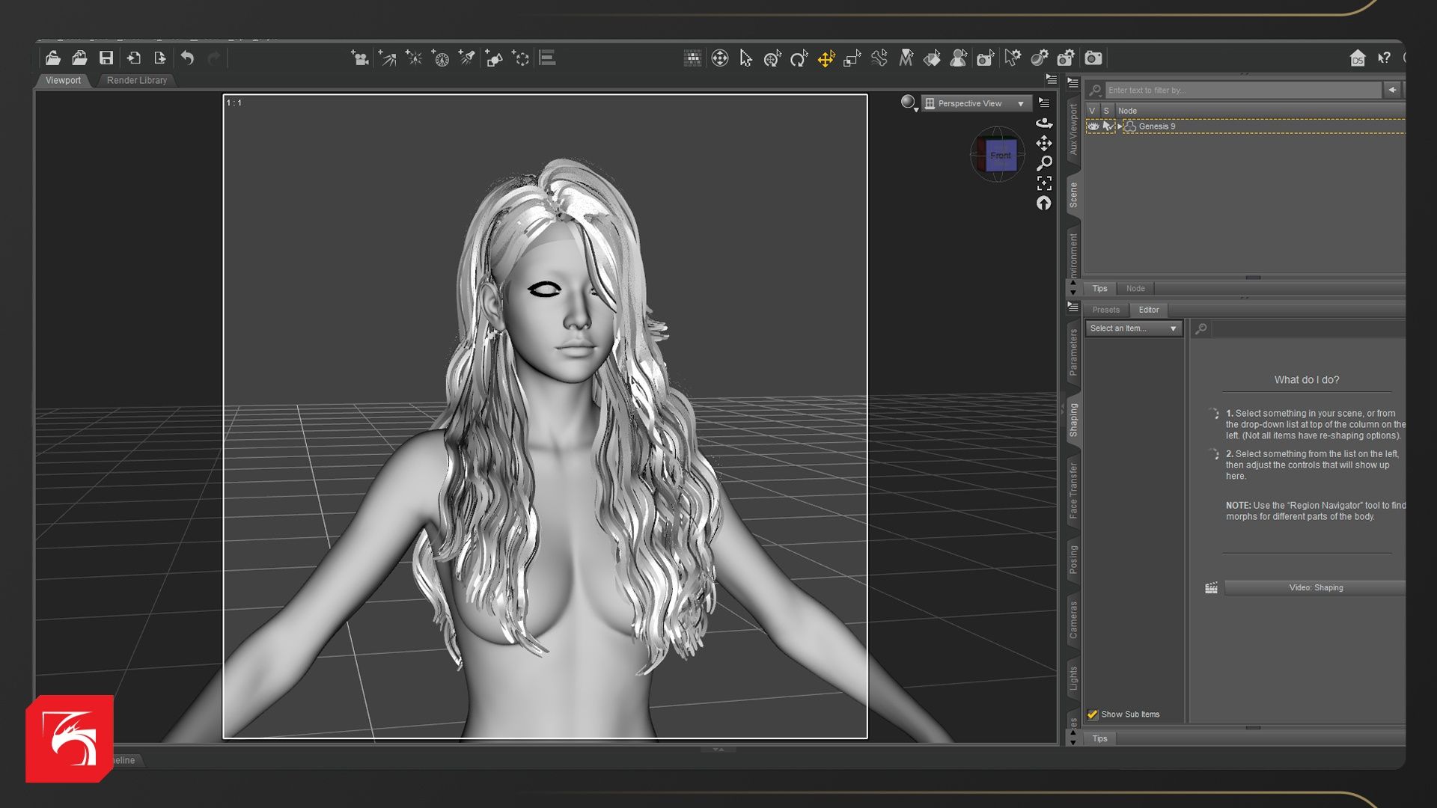Activate the Scale tool
1437x808 pixels.
852,58
